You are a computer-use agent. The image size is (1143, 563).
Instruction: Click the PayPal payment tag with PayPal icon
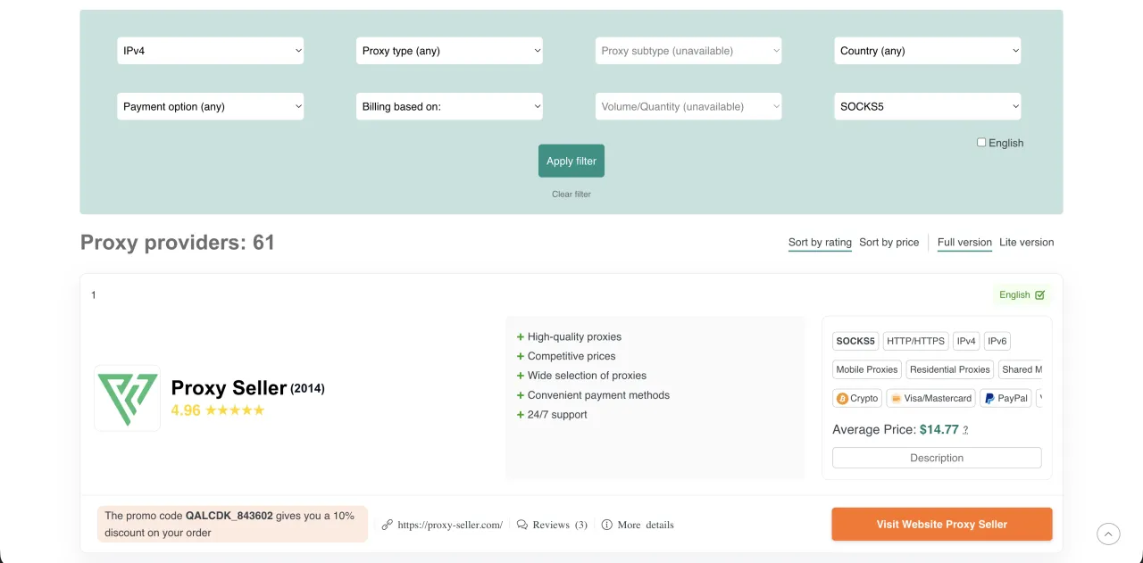1005,398
